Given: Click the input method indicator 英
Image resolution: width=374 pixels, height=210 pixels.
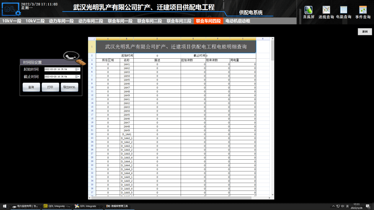Looking at the screenshot, I should [x=347, y=206].
